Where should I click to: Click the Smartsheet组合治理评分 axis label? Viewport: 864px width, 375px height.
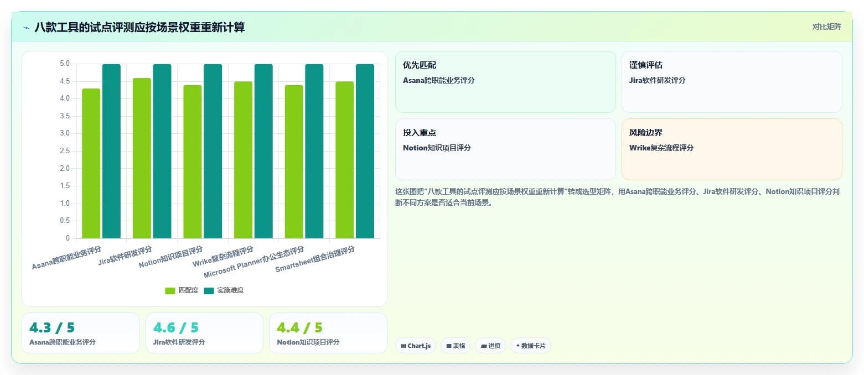point(315,260)
